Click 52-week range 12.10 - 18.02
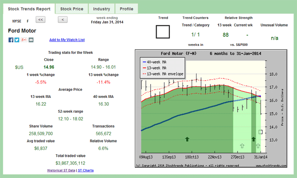This screenshot has width=297, height=178. pos(70,119)
